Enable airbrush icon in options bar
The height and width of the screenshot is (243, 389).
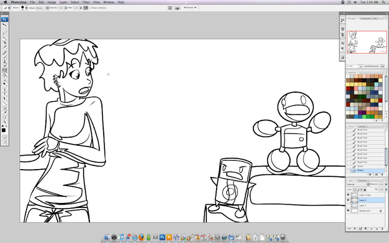click(x=86, y=8)
